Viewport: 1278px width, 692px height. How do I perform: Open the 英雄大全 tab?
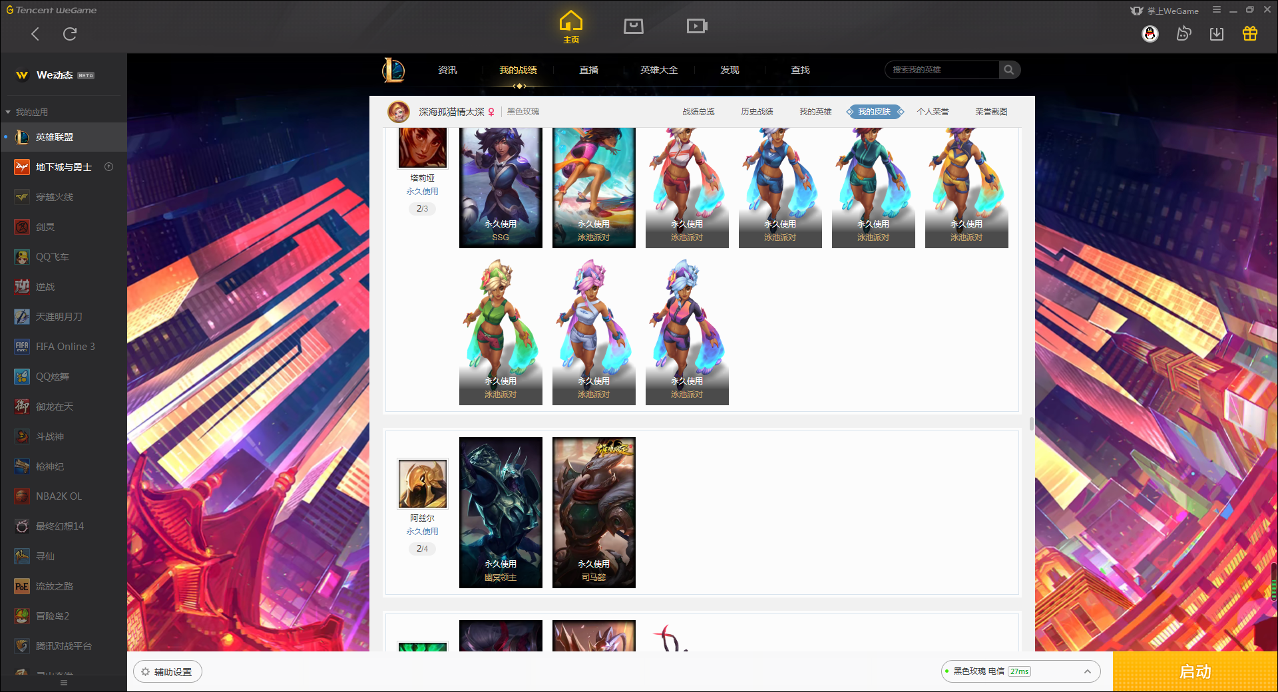tap(659, 70)
